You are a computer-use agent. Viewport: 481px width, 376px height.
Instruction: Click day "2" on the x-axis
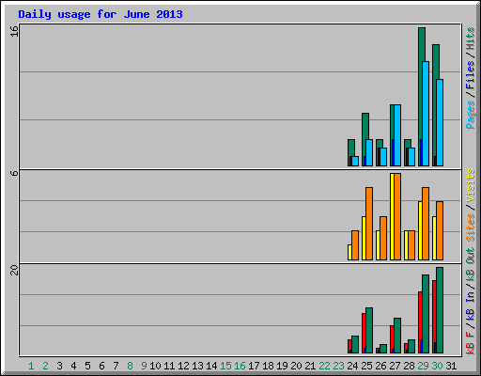tap(45, 366)
